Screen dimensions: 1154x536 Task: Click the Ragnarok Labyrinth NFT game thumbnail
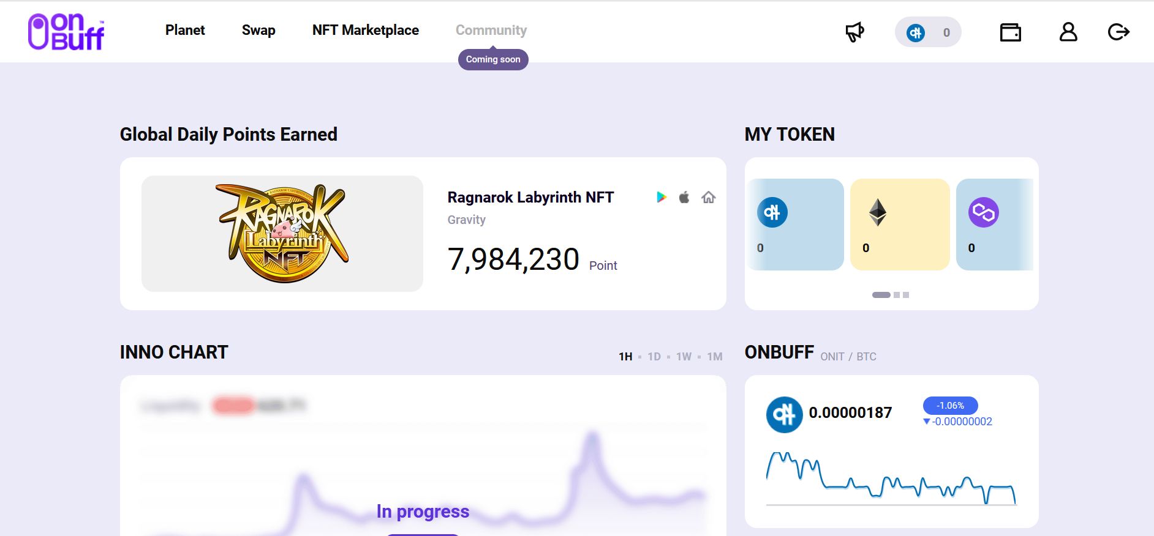coord(282,234)
